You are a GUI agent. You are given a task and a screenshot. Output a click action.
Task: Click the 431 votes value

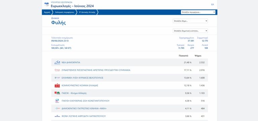[x=203, y=116]
